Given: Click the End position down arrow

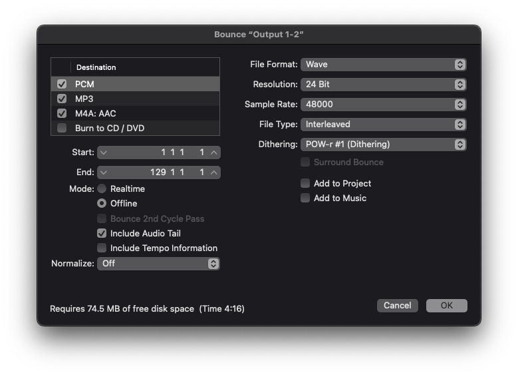Looking at the screenshot, I should tap(104, 173).
